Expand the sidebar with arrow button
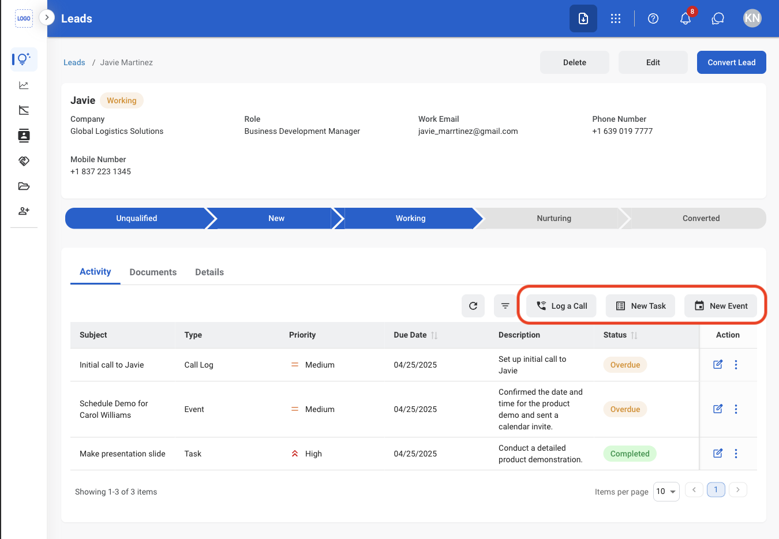This screenshot has width=779, height=539. coord(47,17)
